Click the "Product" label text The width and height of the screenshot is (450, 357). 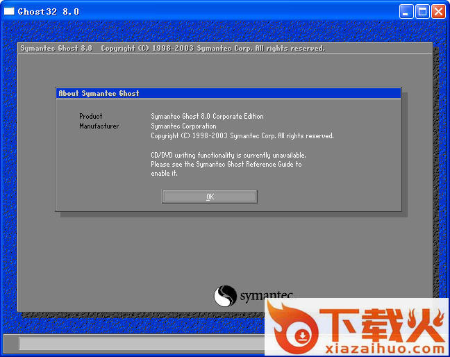click(x=91, y=116)
